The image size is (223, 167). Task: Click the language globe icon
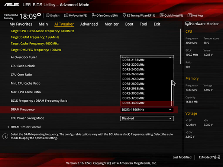[48, 15]
